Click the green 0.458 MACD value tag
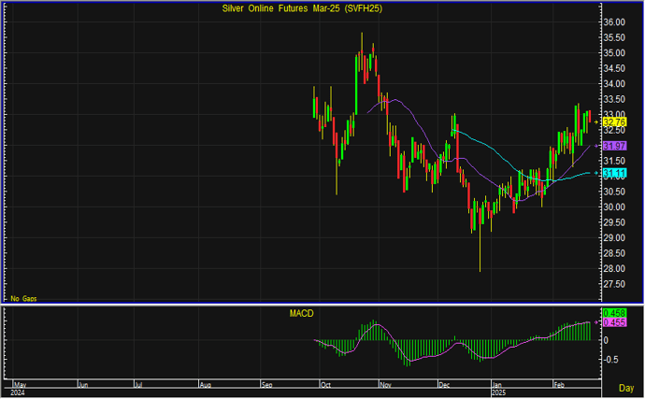 [x=614, y=312]
